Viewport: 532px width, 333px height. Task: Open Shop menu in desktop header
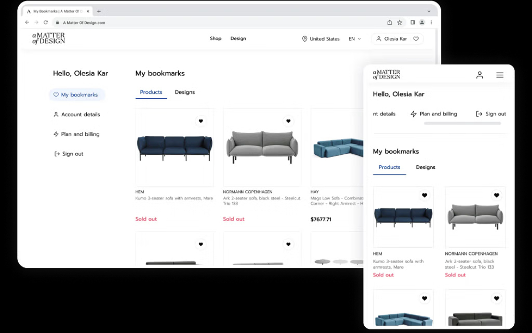tap(216, 39)
